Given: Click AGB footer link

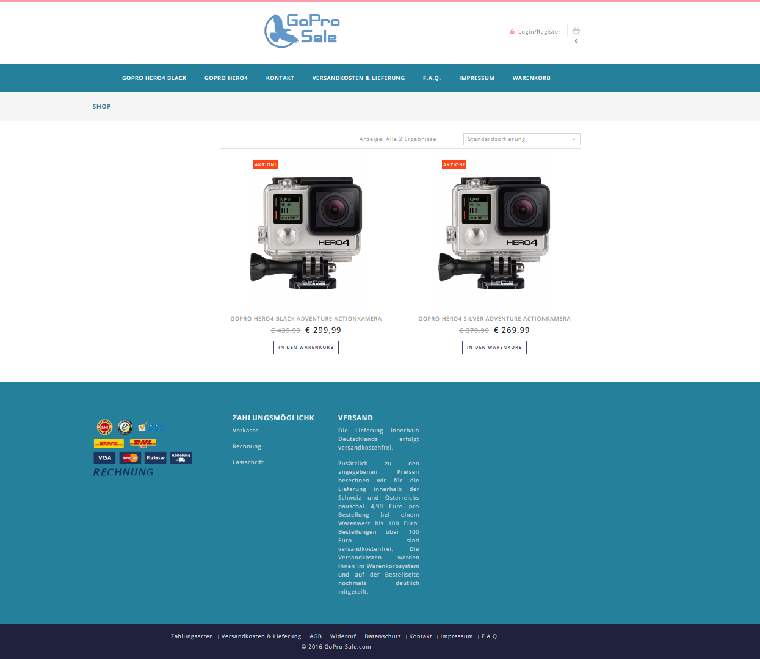Looking at the screenshot, I should [x=316, y=636].
